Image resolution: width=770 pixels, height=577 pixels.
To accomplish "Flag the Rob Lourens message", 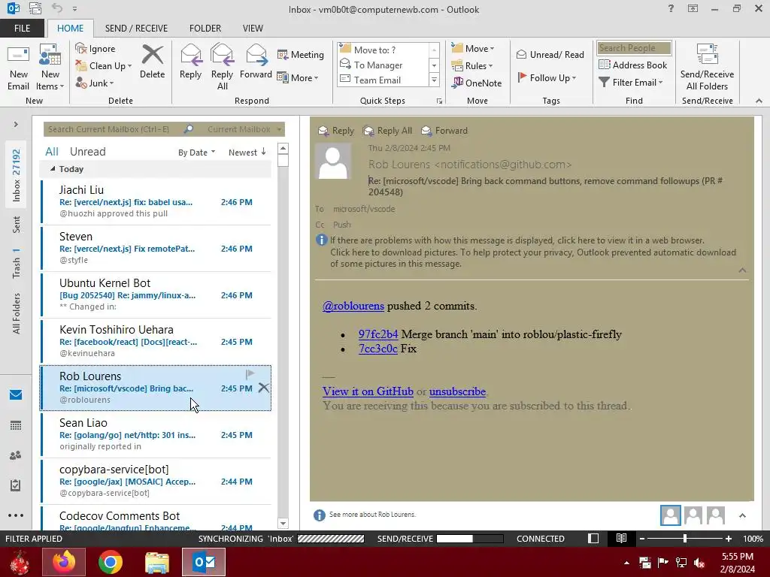I will point(250,374).
